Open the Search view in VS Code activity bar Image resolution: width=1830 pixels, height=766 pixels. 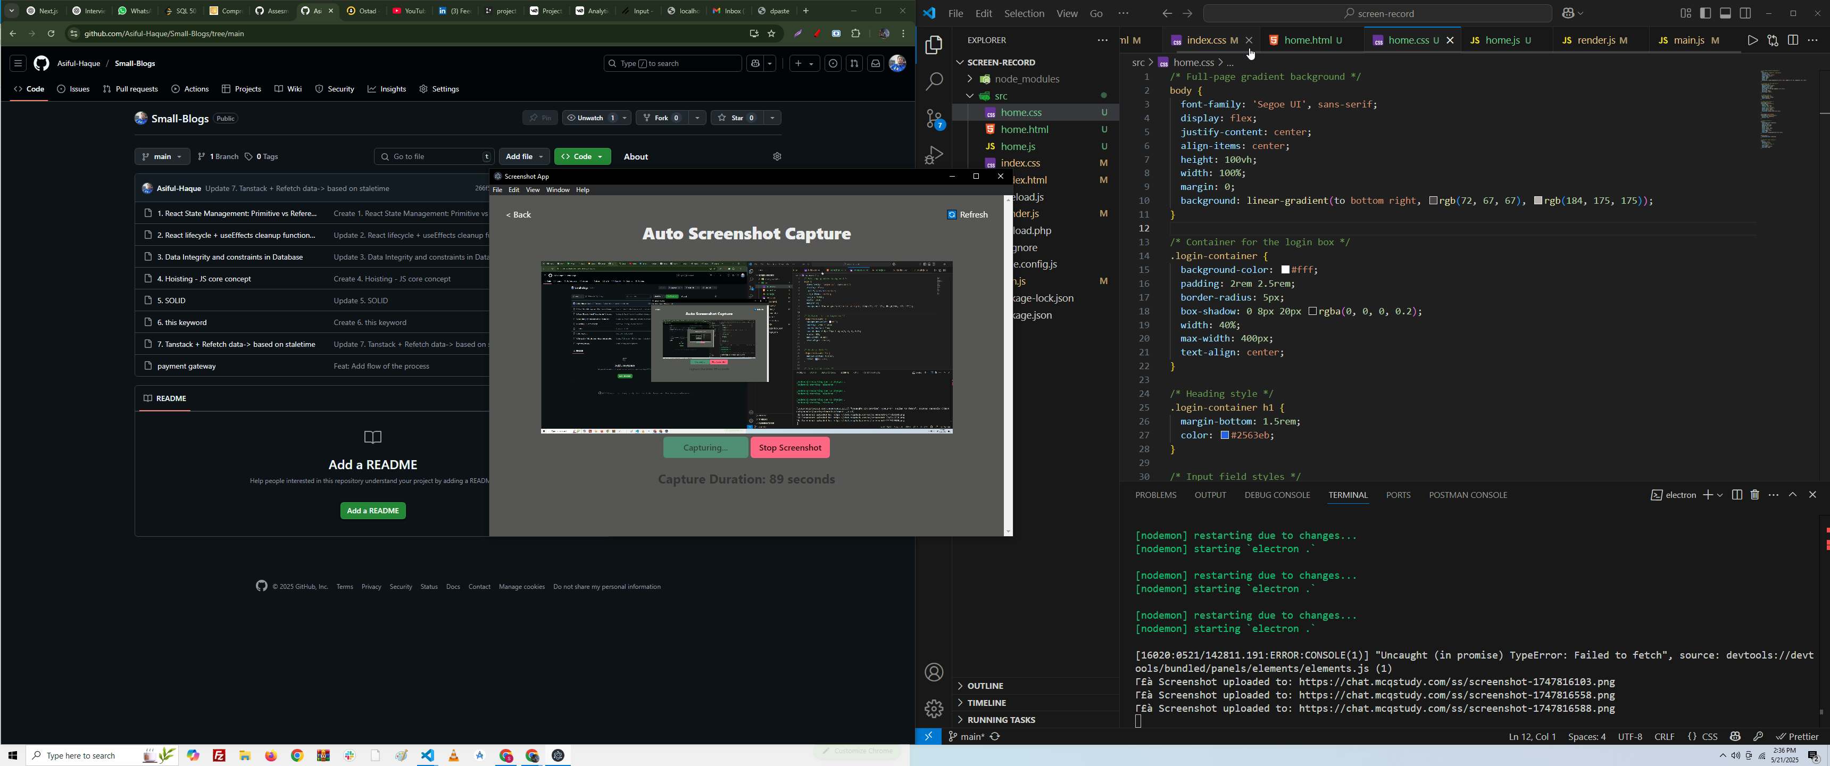tap(934, 82)
